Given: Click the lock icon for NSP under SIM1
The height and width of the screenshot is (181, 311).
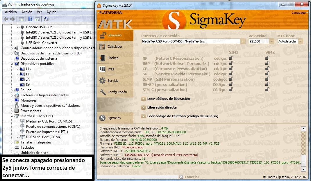Looking at the screenshot, I should point(231,63).
